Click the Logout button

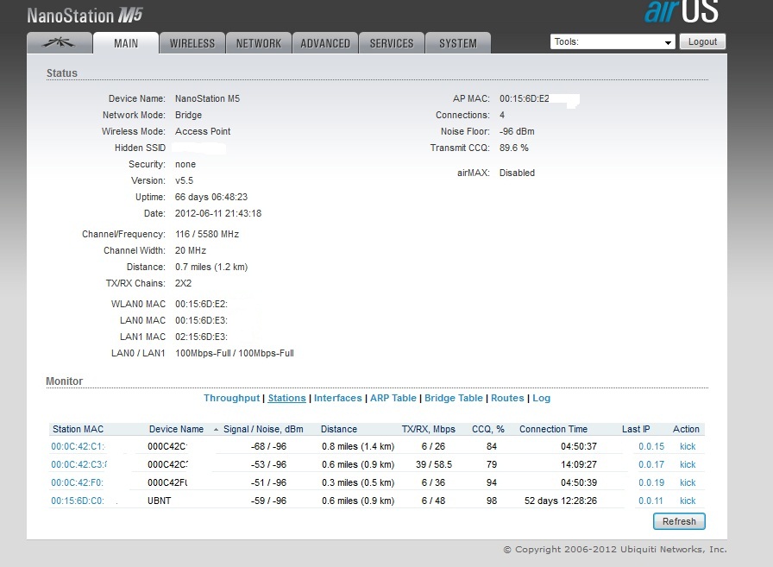click(x=702, y=42)
